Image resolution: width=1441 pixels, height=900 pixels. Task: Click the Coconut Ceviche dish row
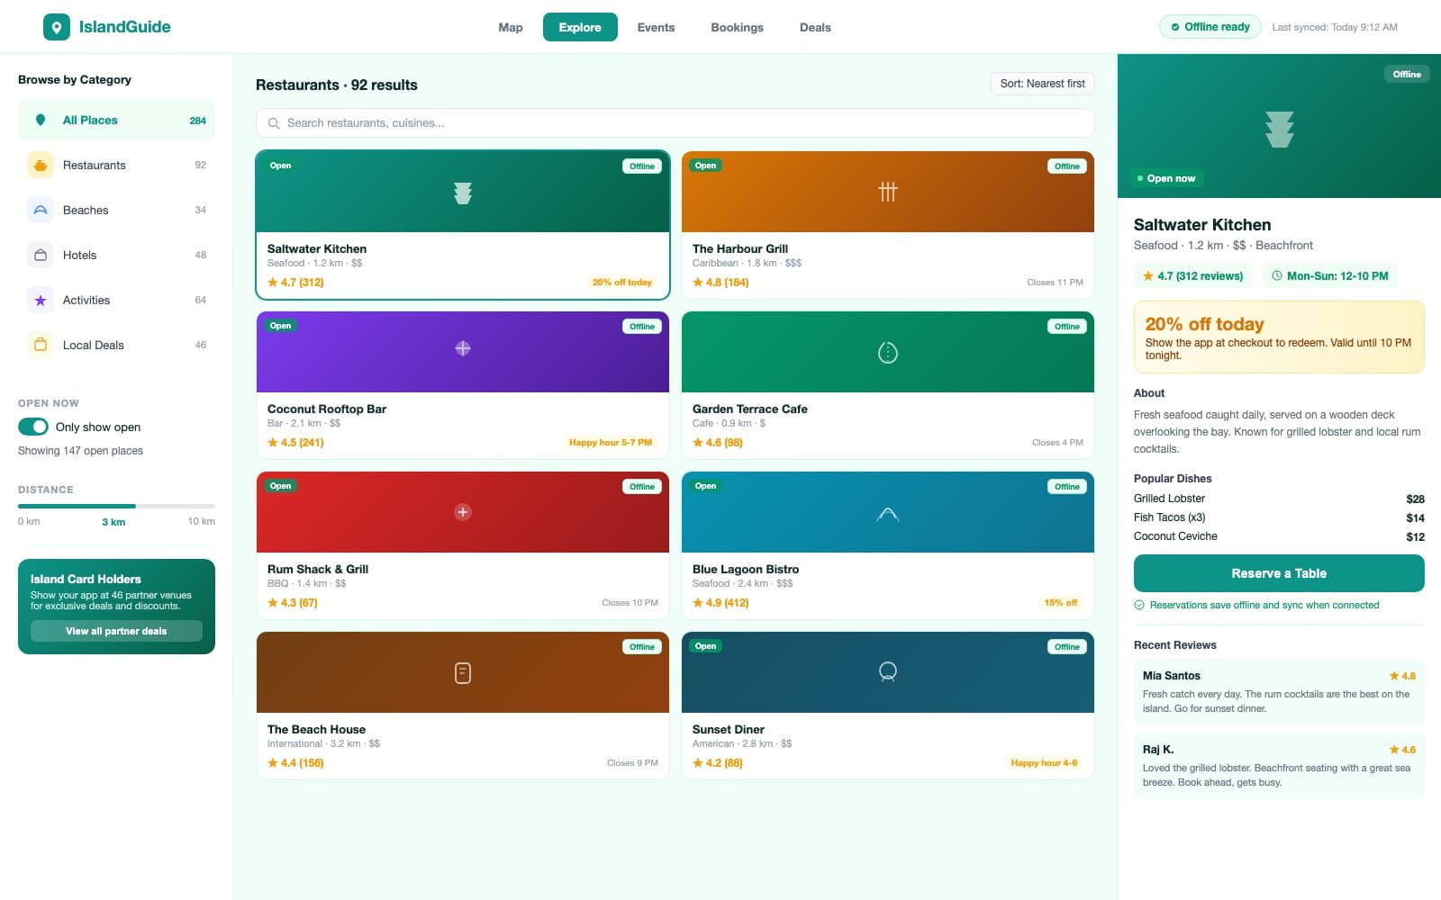(1279, 536)
